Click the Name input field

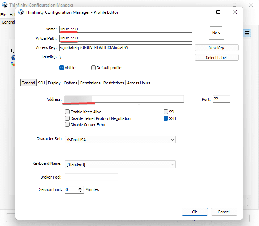[126, 29]
